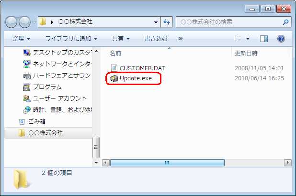This screenshot has width=296, height=196.
Task: Click the date 2008/11/05 14:01
Action: [x=259, y=68]
